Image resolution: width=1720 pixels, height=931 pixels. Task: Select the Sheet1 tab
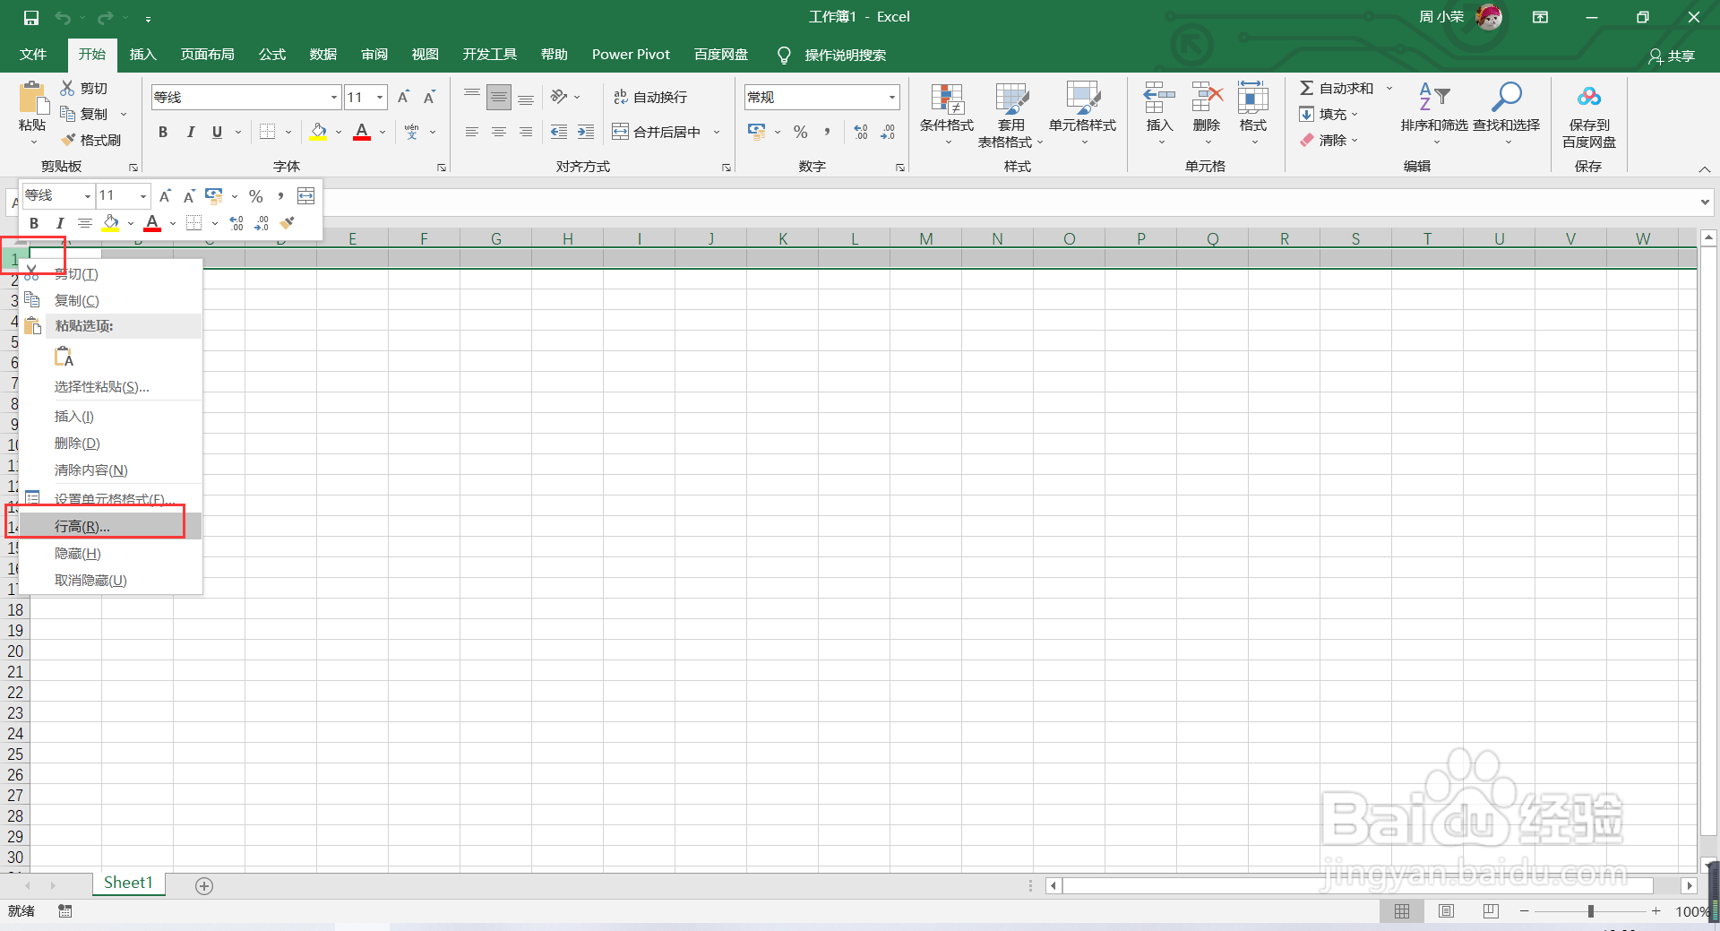click(x=128, y=884)
